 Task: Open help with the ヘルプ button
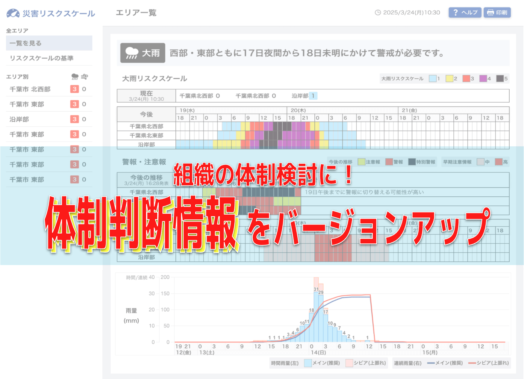point(465,13)
